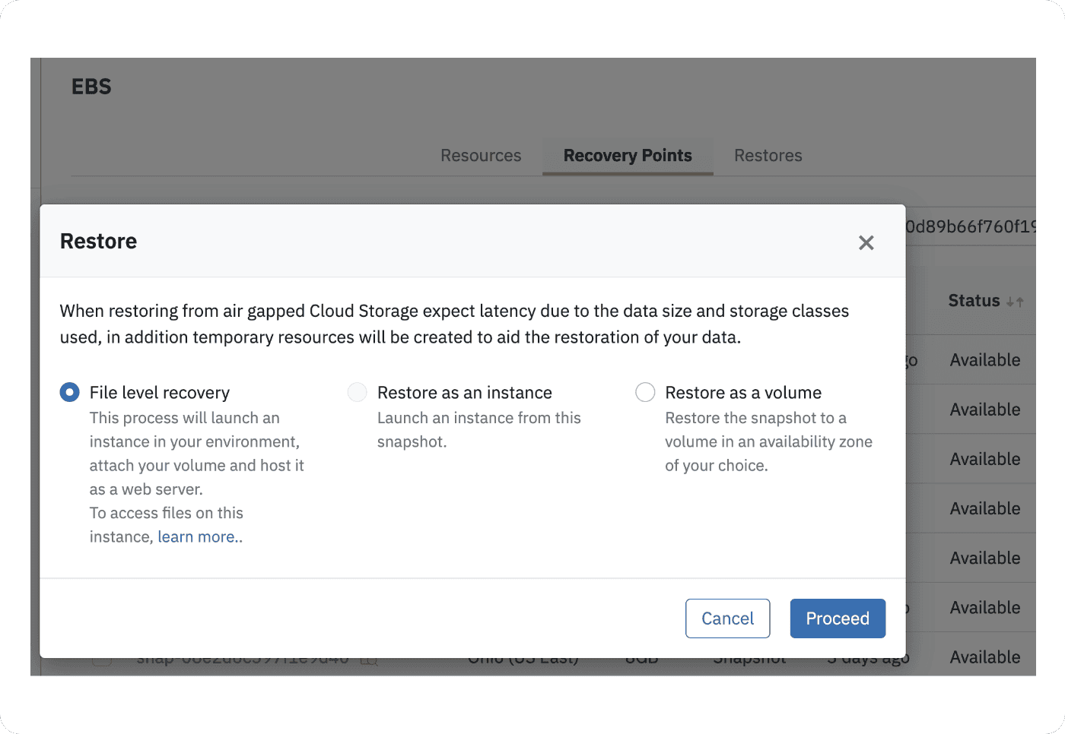The image size is (1065, 734).
Task: Tick the checkbox peeking below the dialog
Action: click(x=102, y=661)
